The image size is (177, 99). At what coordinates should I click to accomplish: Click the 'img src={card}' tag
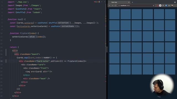click(39, 71)
